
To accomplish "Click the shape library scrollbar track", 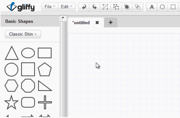I will tap(63, 69).
